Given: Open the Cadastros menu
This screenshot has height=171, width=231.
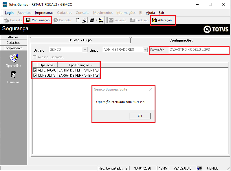Looking at the screenshot, I should pyautogui.click(x=65, y=13).
